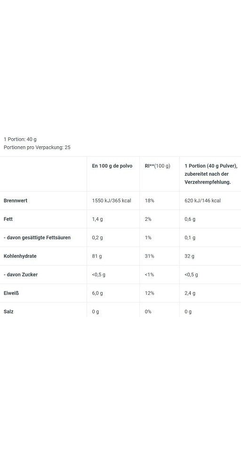Select the 'Fett' row label
The width and height of the screenshot is (241, 453).
click(8, 219)
